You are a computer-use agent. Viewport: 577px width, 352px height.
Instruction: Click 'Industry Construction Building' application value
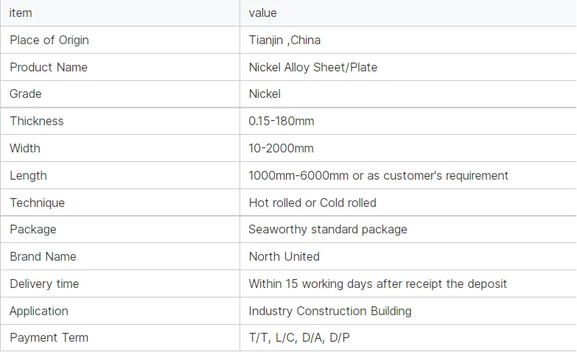tap(329, 311)
